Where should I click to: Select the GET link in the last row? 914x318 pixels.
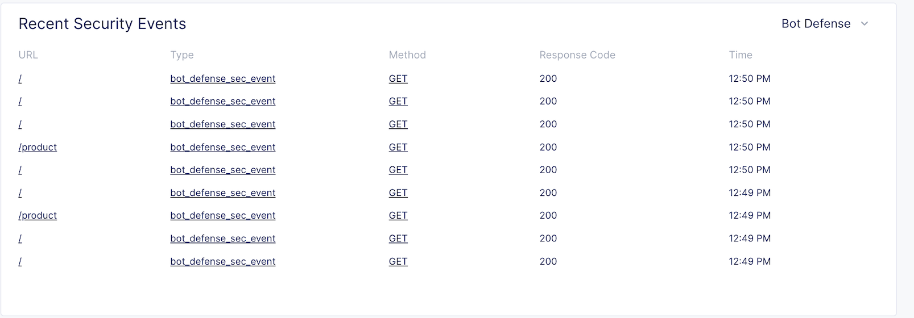[x=398, y=262]
